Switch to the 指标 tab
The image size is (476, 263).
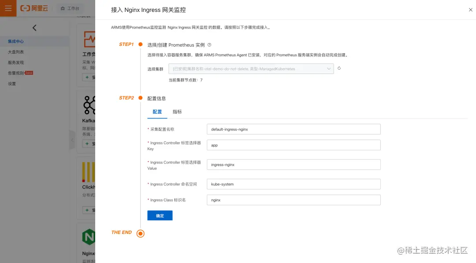click(177, 111)
